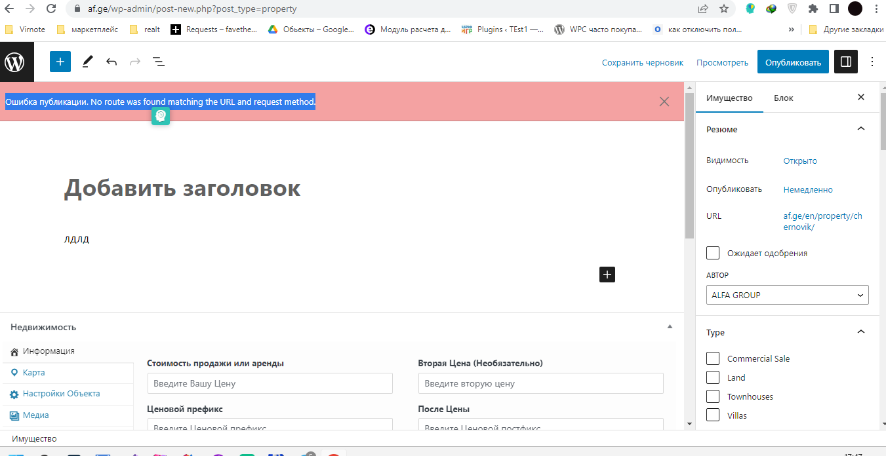Open the editor options three-dot menu
886x456 pixels.
[872, 62]
